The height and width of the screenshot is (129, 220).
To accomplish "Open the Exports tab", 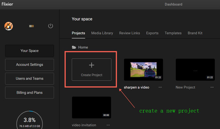I will (x=152, y=33).
